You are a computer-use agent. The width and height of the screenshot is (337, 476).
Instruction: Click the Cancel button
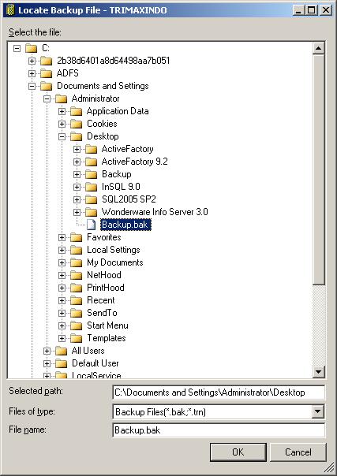pos(298,452)
